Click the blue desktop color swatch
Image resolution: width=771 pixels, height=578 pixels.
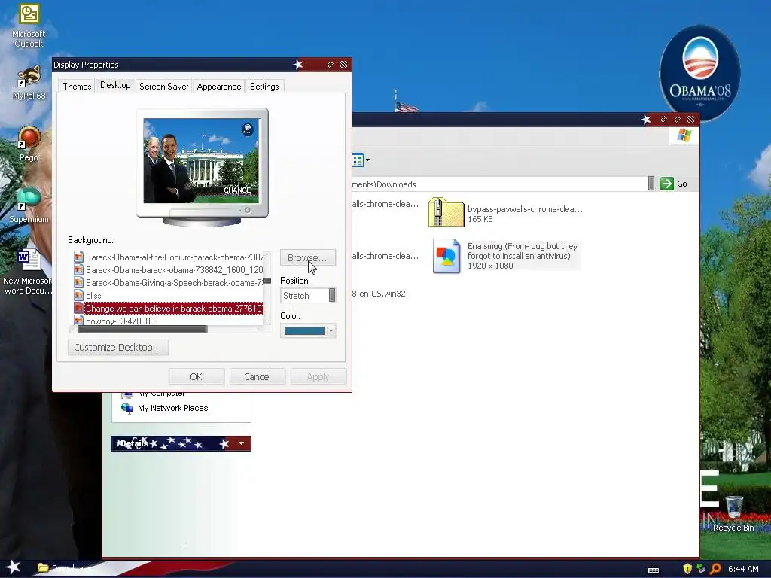[x=304, y=331]
